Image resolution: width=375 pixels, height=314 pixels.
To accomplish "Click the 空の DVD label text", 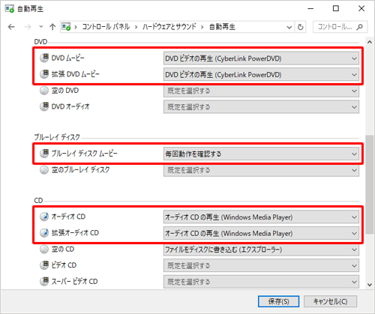I will pyautogui.click(x=65, y=91).
